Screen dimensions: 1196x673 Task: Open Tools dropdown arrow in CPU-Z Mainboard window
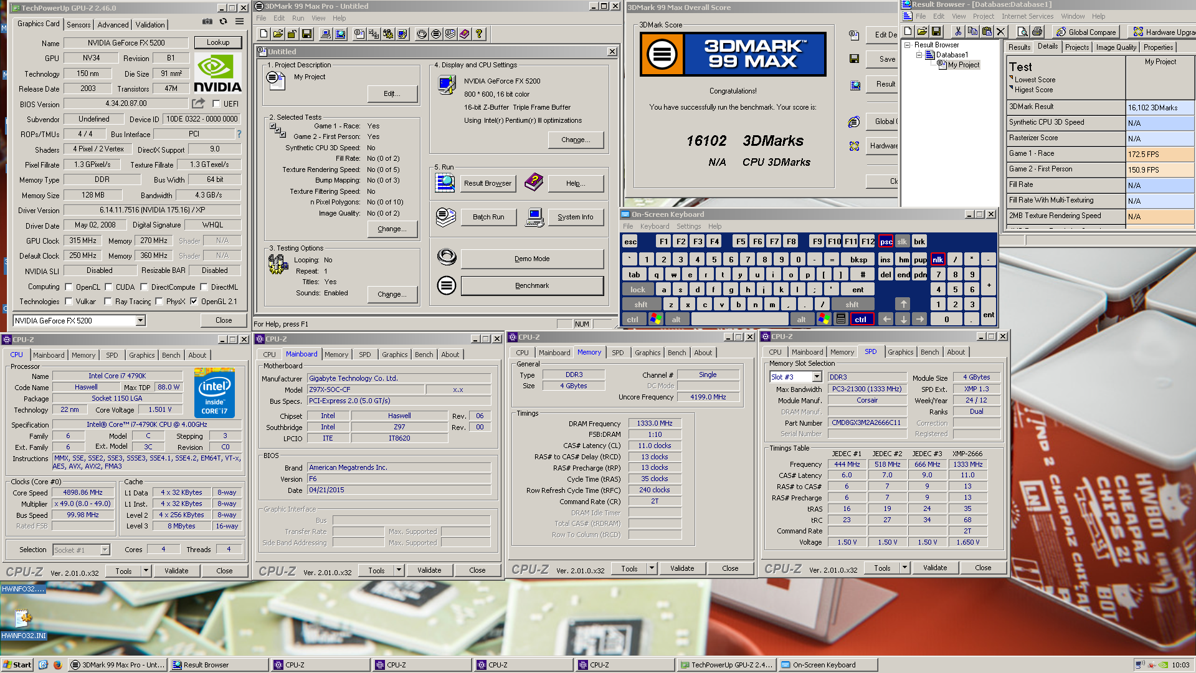399,570
